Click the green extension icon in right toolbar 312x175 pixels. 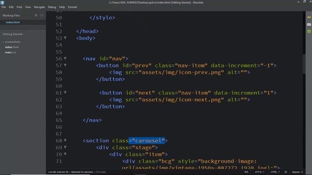pos(309,31)
